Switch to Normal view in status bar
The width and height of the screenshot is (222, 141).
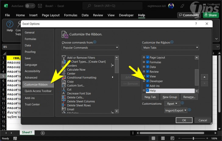[x=153, y=138]
